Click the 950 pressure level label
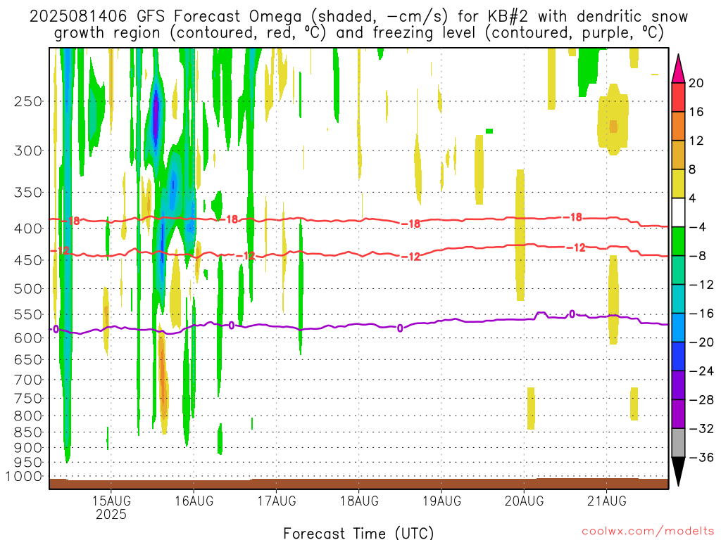The image size is (721, 540). 28,463
